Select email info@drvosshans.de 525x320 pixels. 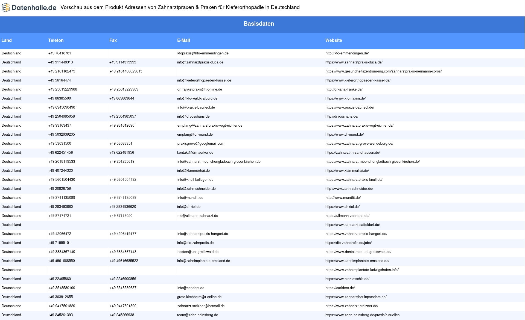[193, 117]
